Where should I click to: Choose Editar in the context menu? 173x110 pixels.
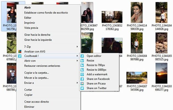tap(28, 18)
